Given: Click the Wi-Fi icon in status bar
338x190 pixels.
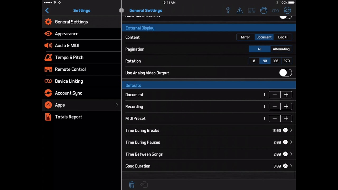Looking at the screenshot, I should click(x=55, y=3).
